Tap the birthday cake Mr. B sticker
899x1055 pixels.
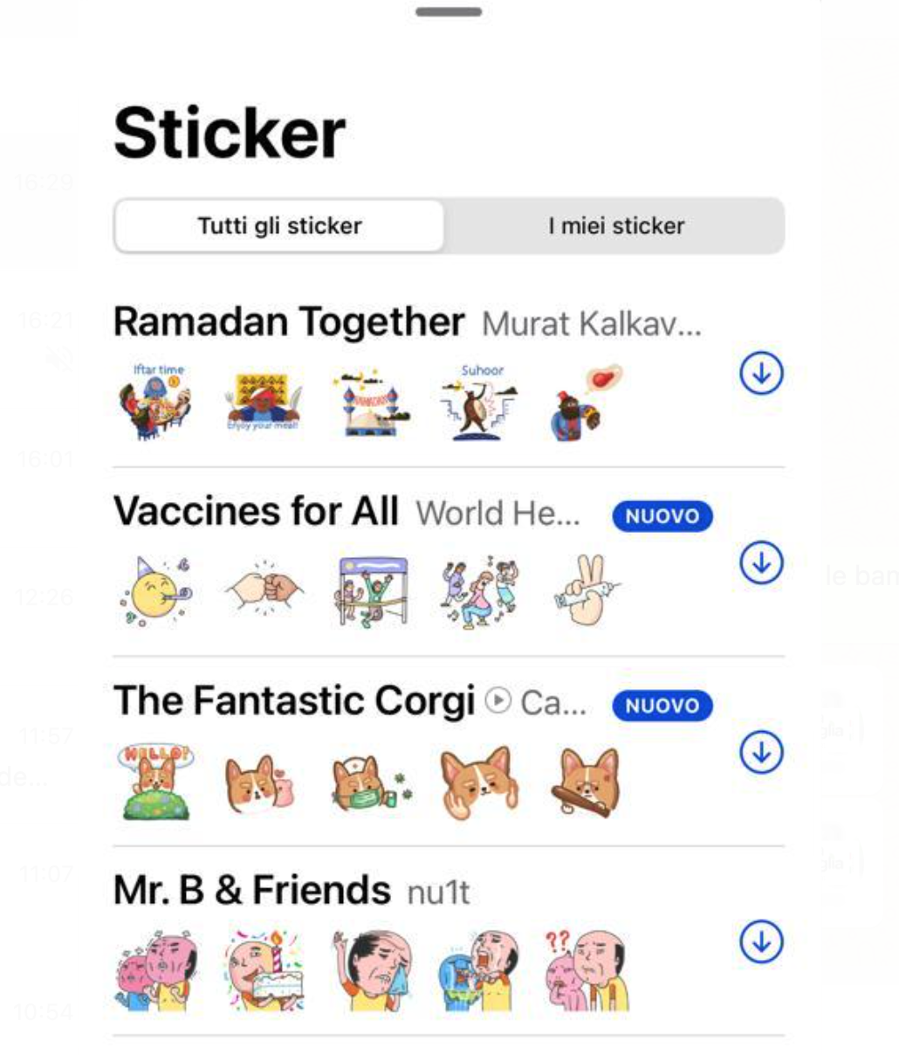click(x=264, y=971)
